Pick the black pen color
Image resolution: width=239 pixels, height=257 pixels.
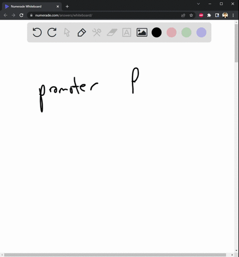156,32
